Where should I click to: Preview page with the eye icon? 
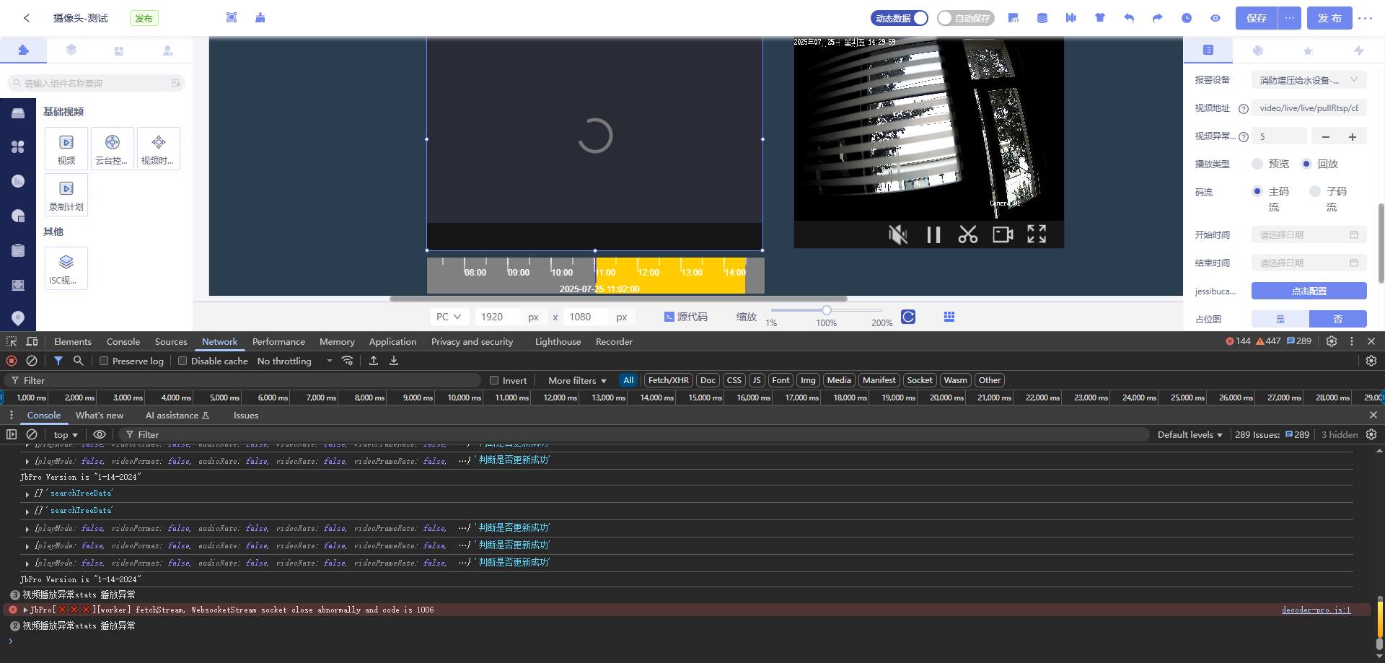tap(1215, 18)
